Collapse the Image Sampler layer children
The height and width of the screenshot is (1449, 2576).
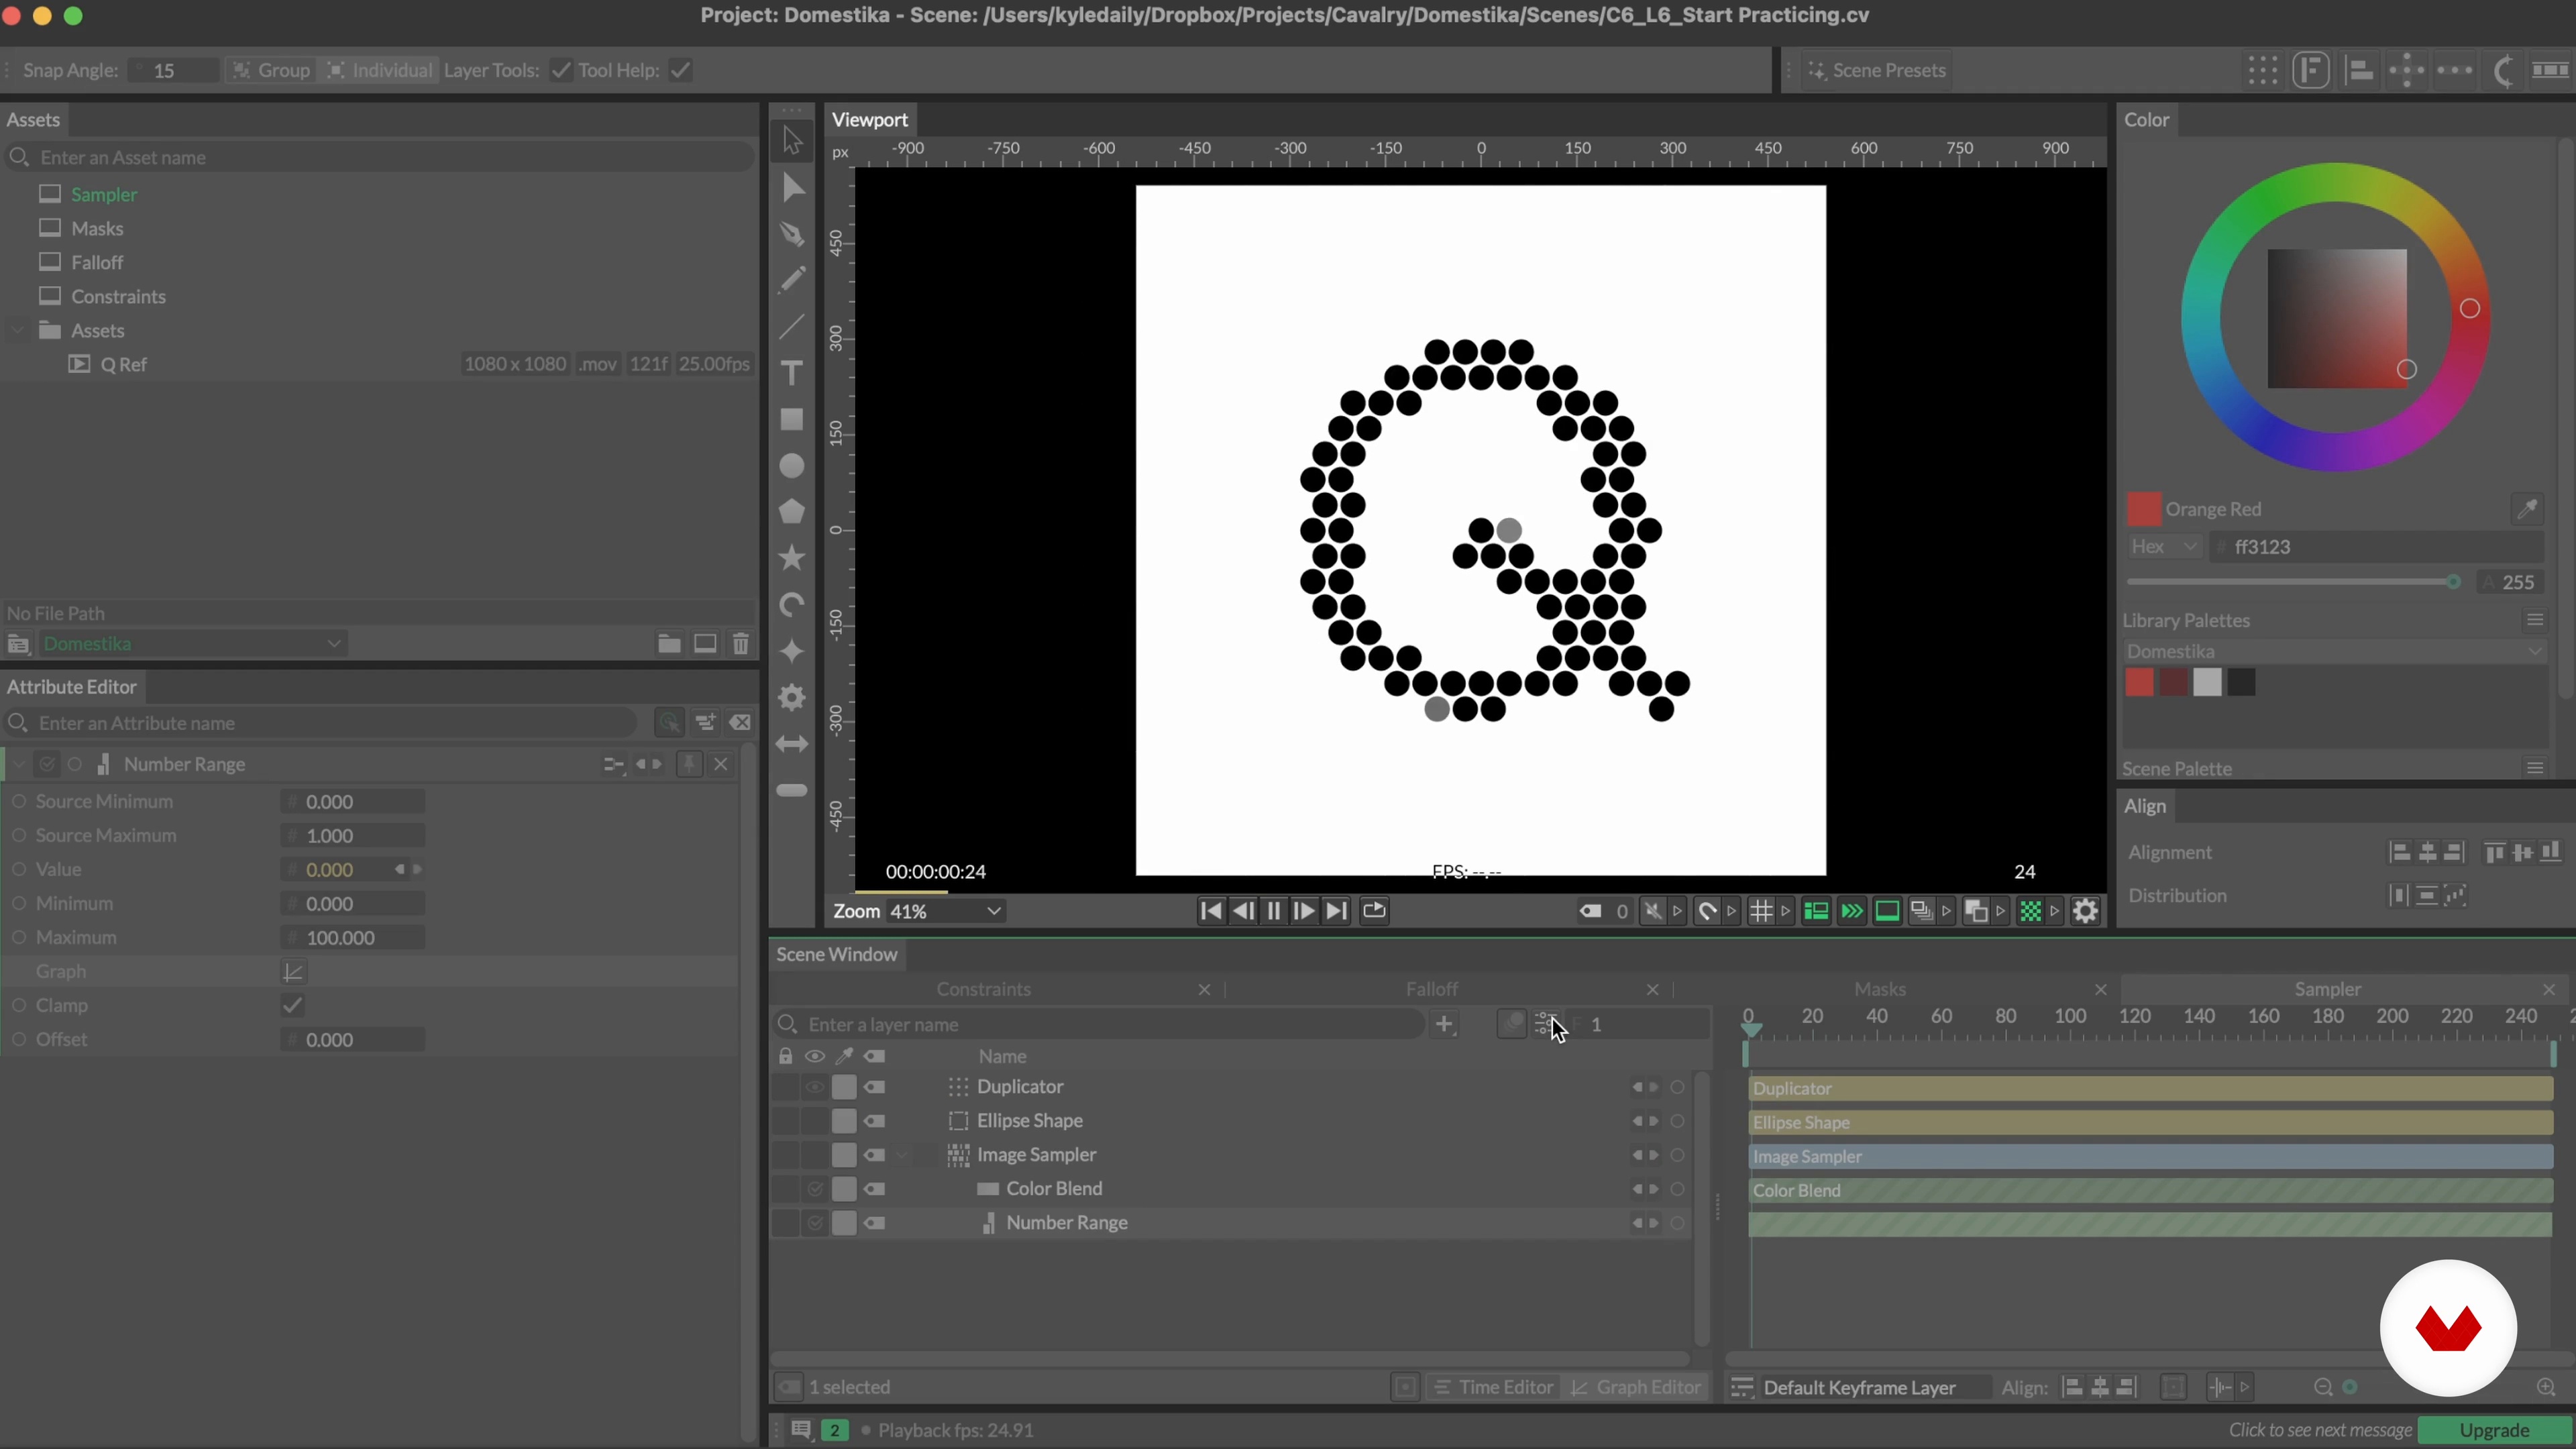901,1155
